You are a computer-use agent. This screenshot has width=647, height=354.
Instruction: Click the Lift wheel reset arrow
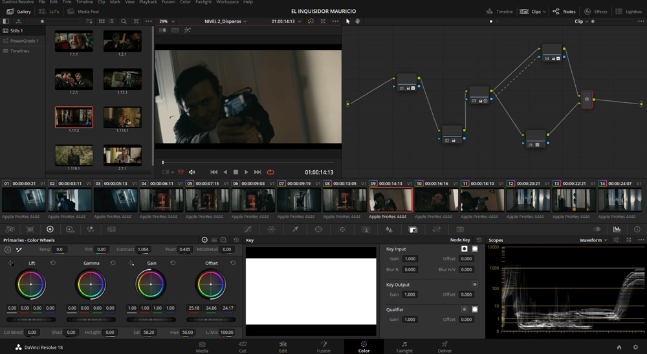(x=53, y=263)
